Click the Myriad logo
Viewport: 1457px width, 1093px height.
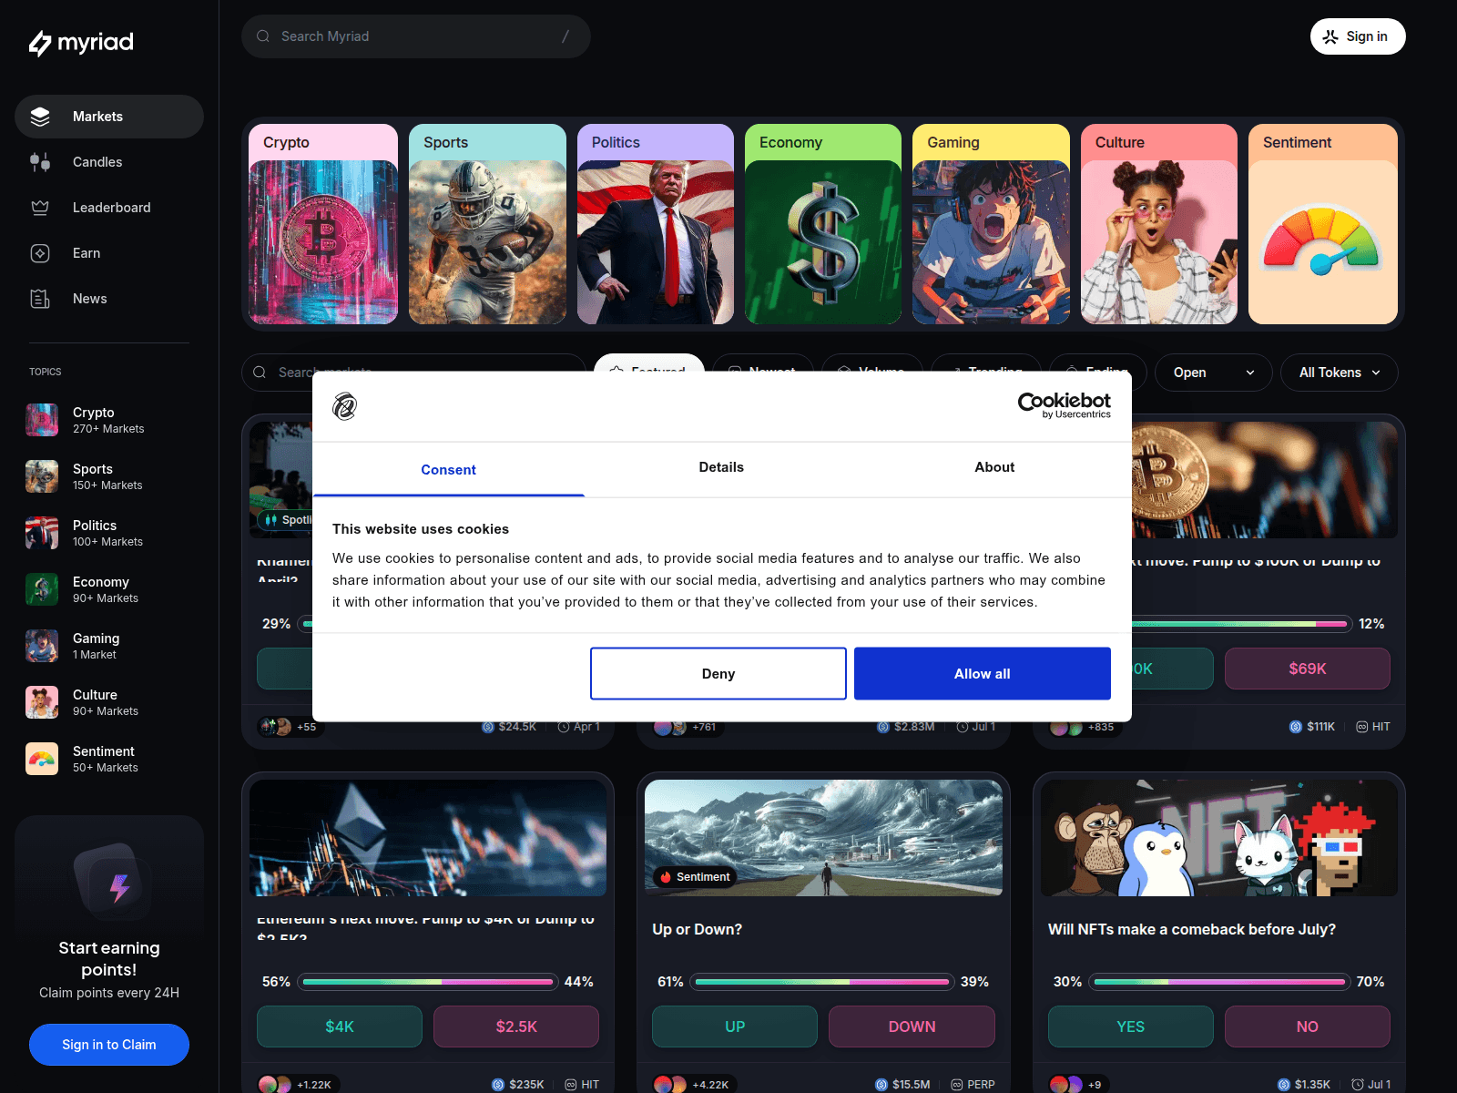(81, 42)
